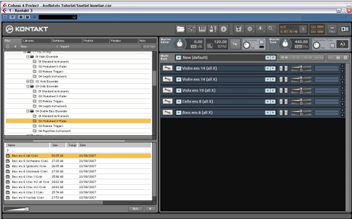The width and height of the screenshot is (352, 219).
Task: Show the on-screen Keyboard
Action: tap(202, 29)
